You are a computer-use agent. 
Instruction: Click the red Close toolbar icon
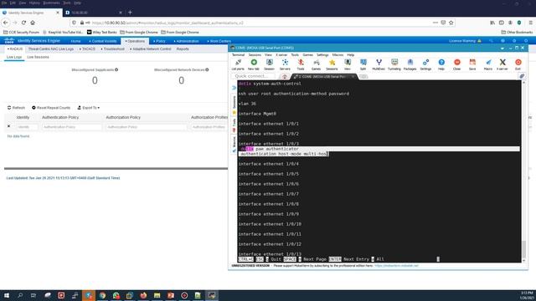tap(456, 64)
